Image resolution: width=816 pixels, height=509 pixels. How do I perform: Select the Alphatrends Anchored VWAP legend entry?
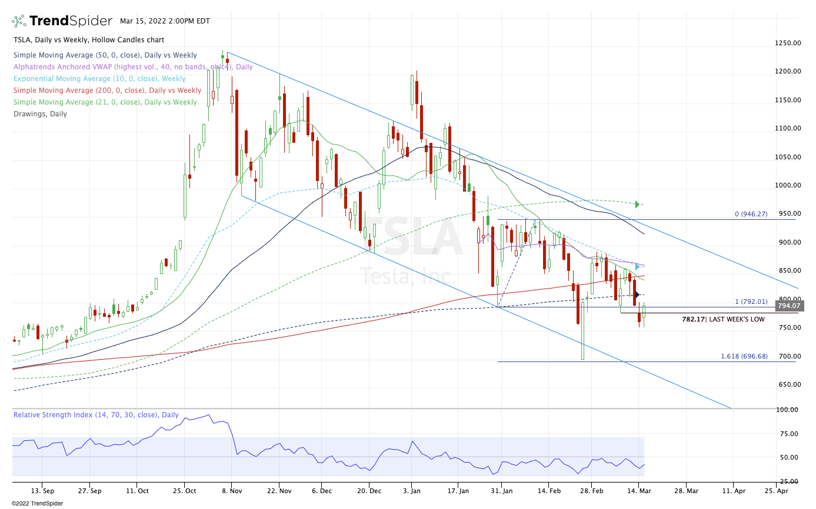[133, 67]
